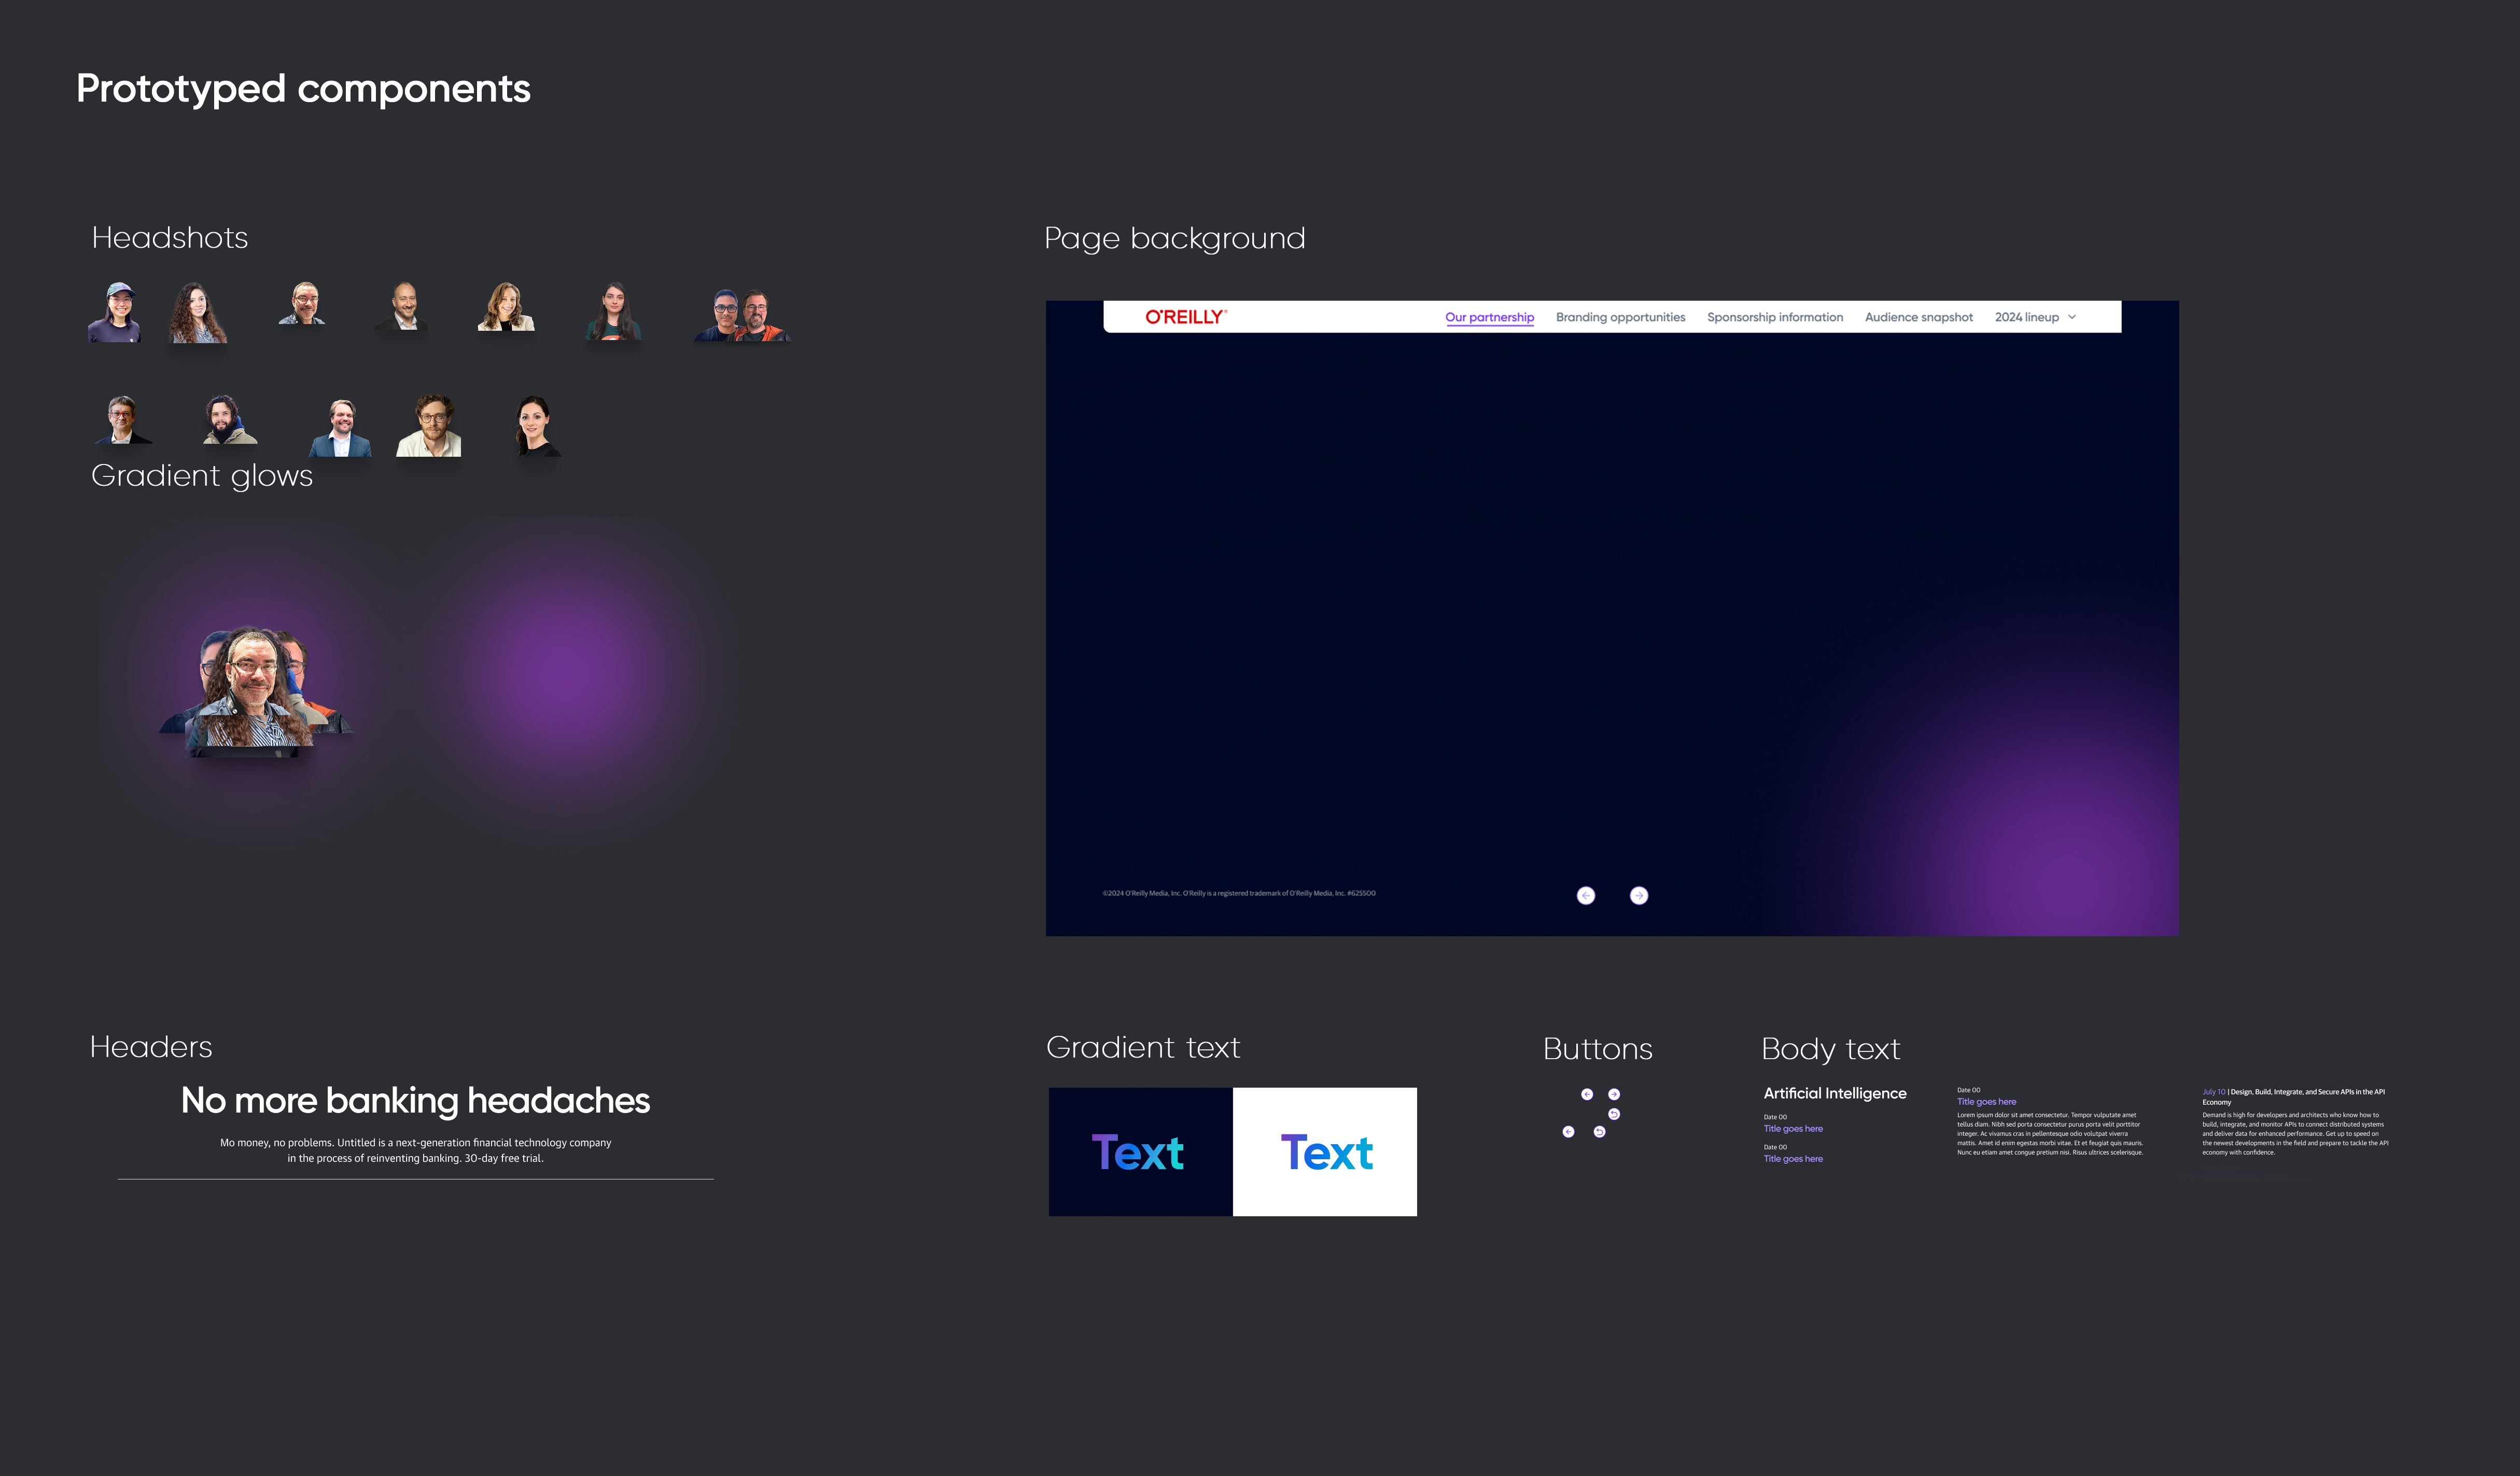Open the Our partnership nav tab
Viewport: 2520px width, 1476px height.
pyautogui.click(x=1489, y=317)
